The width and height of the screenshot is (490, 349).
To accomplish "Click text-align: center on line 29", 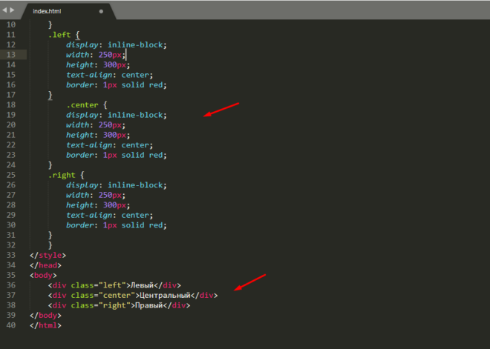I will click(x=109, y=216).
